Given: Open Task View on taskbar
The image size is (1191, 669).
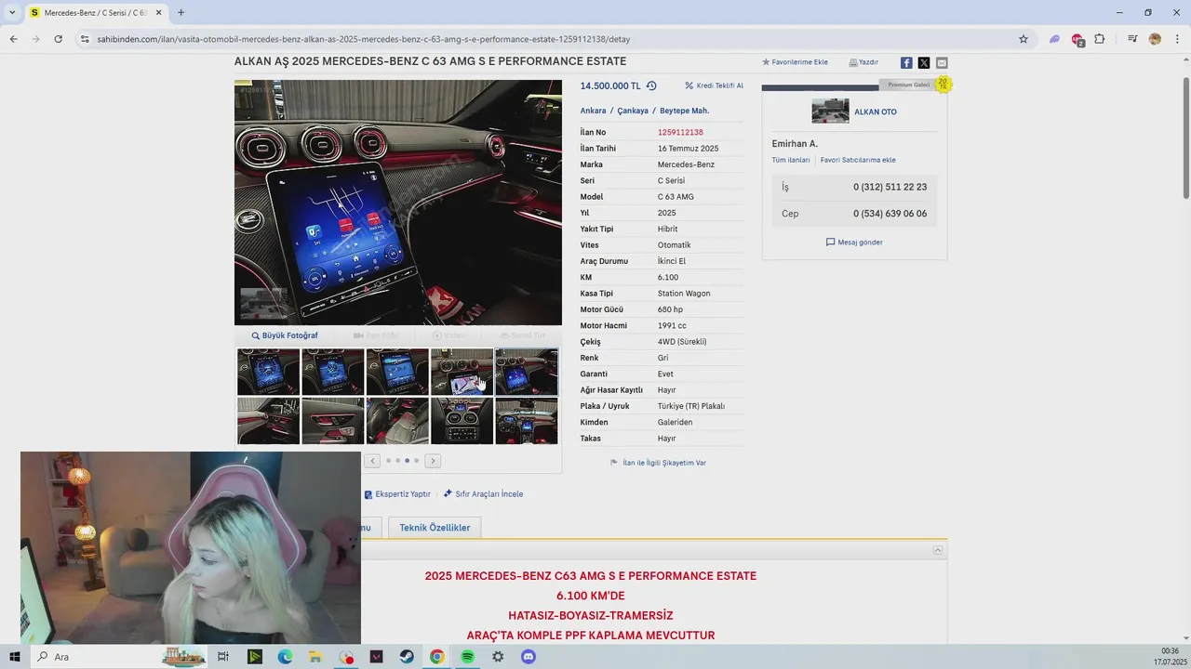Looking at the screenshot, I should [x=223, y=657].
